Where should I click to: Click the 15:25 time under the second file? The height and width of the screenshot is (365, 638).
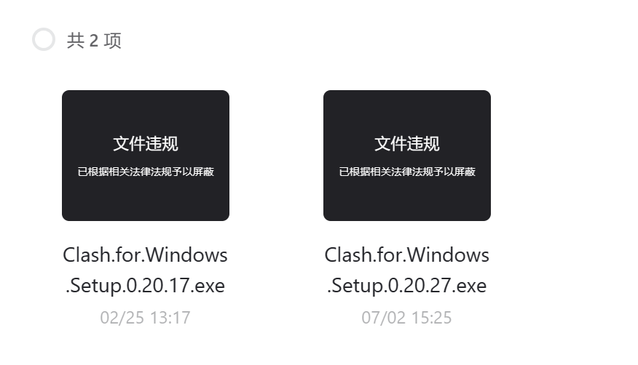coord(432,318)
